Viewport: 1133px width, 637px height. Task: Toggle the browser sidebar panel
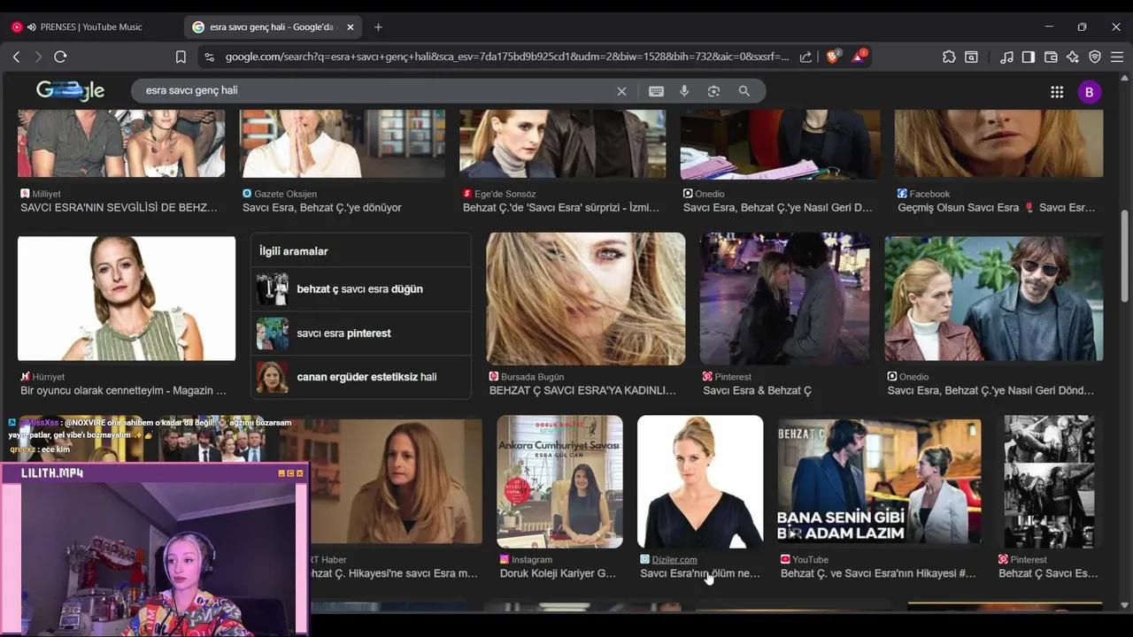(x=1029, y=57)
